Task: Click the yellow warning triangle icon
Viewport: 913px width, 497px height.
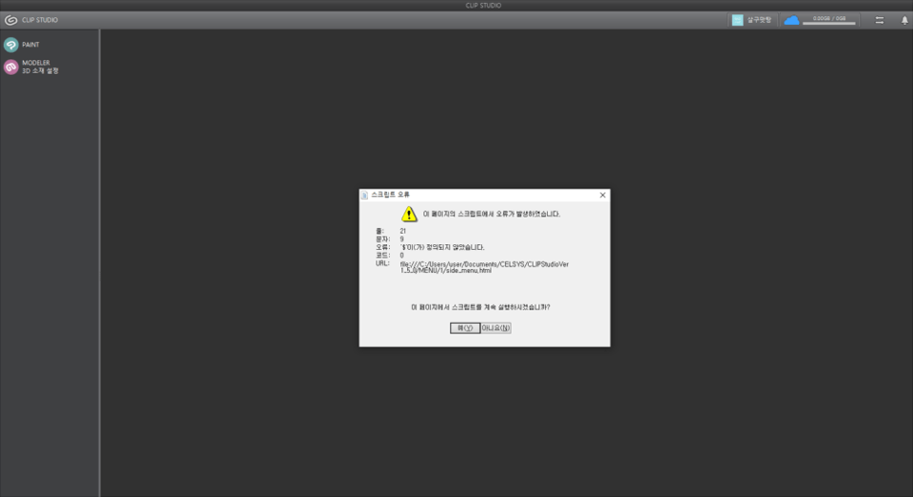Action: coord(409,214)
